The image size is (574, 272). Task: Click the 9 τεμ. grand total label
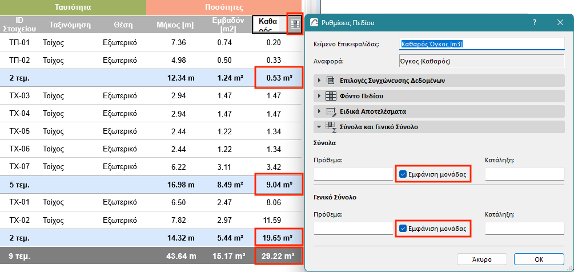(x=20, y=256)
